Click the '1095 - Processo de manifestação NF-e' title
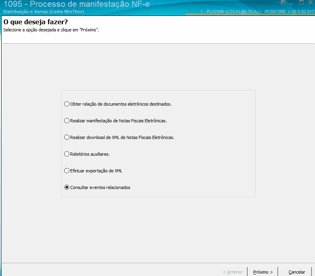The width and height of the screenshot is (315, 276). click(76, 4)
